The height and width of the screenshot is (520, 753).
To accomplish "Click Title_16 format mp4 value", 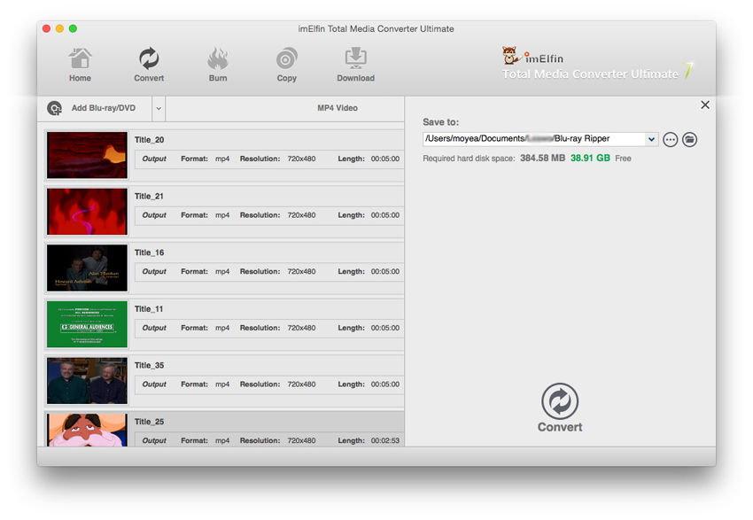I will (222, 272).
